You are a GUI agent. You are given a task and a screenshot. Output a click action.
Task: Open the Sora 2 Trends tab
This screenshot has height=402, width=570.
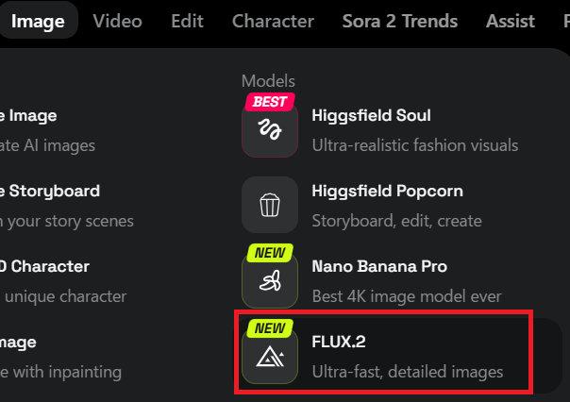tap(400, 21)
